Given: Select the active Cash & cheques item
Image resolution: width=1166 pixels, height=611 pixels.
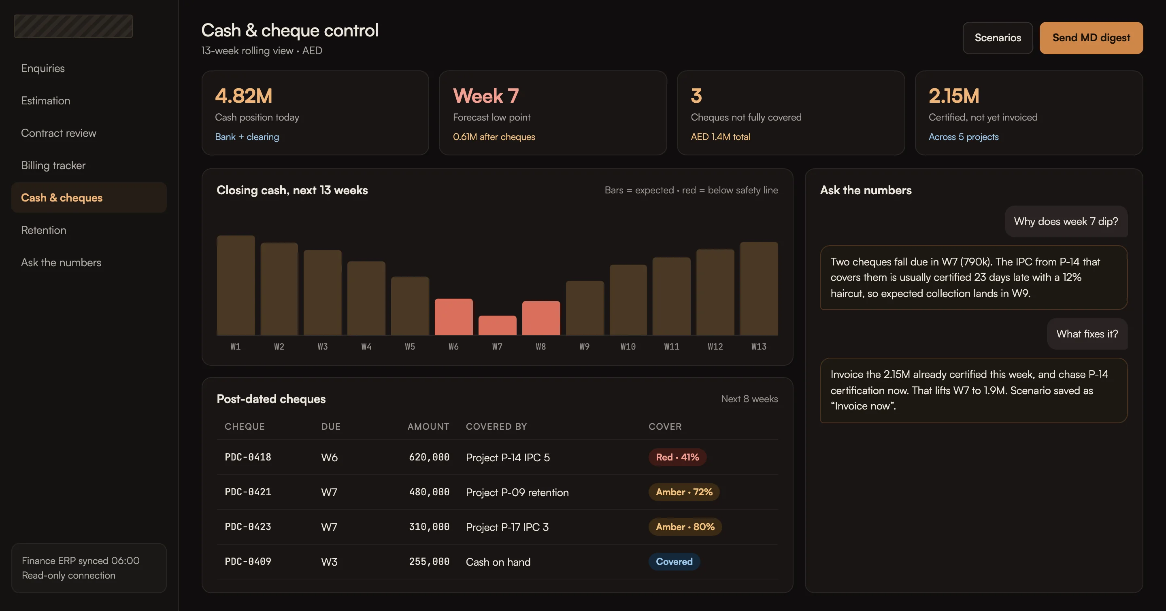Looking at the screenshot, I should pos(89,197).
